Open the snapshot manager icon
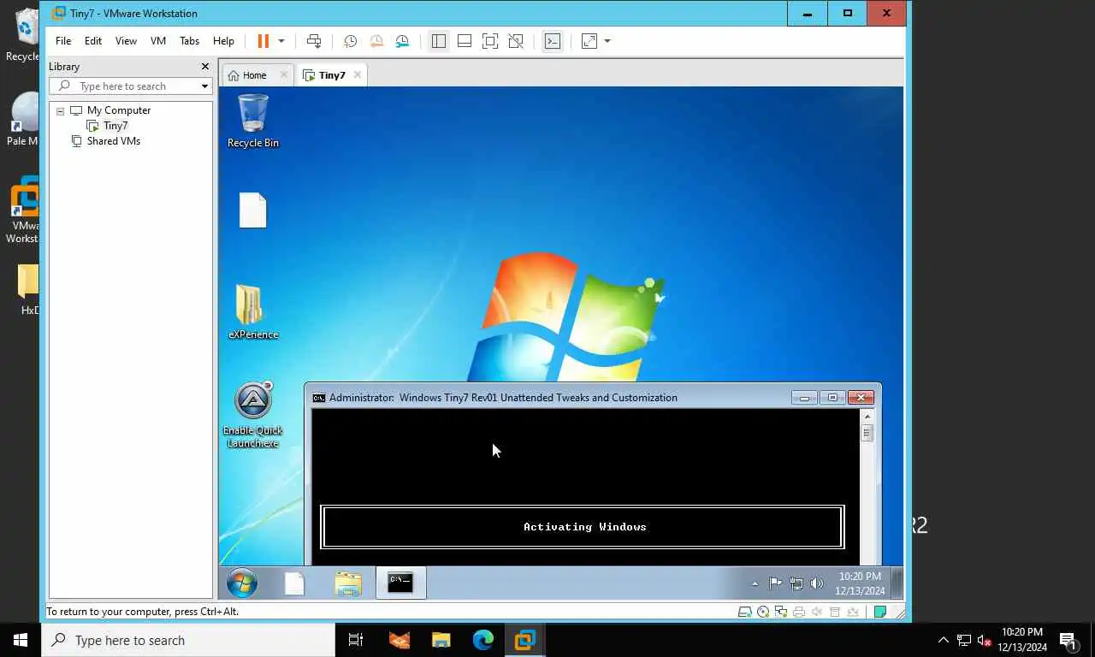The height and width of the screenshot is (657, 1095). click(x=402, y=41)
